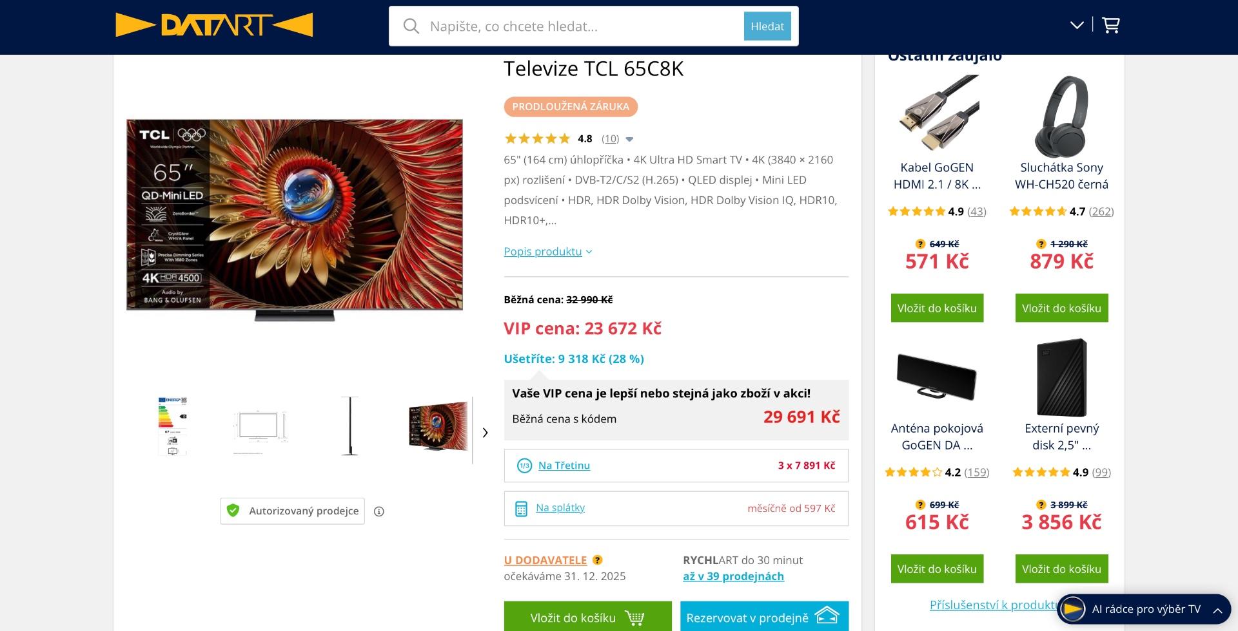Open the shopping cart icon in header

(1111, 25)
